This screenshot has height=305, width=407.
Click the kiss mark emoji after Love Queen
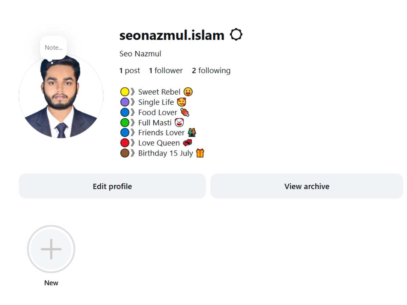187,143
